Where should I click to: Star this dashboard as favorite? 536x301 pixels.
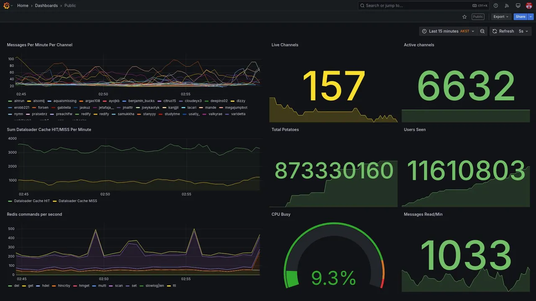[464, 17]
